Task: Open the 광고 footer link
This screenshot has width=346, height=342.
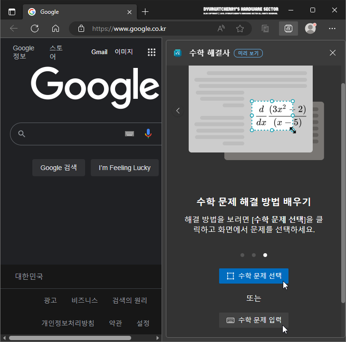Action: click(x=50, y=300)
